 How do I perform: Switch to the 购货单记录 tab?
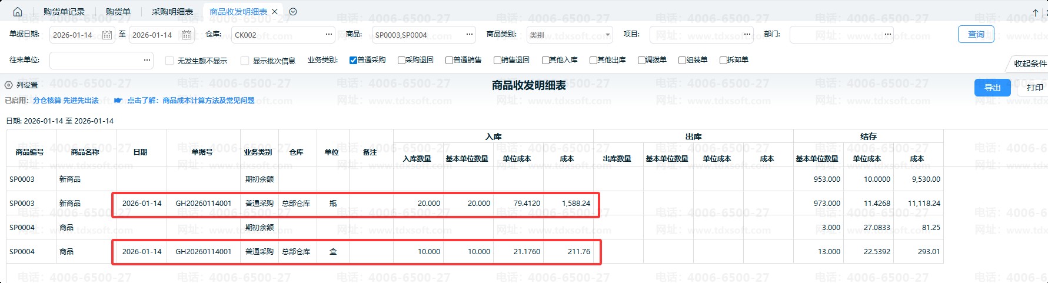pyautogui.click(x=64, y=12)
